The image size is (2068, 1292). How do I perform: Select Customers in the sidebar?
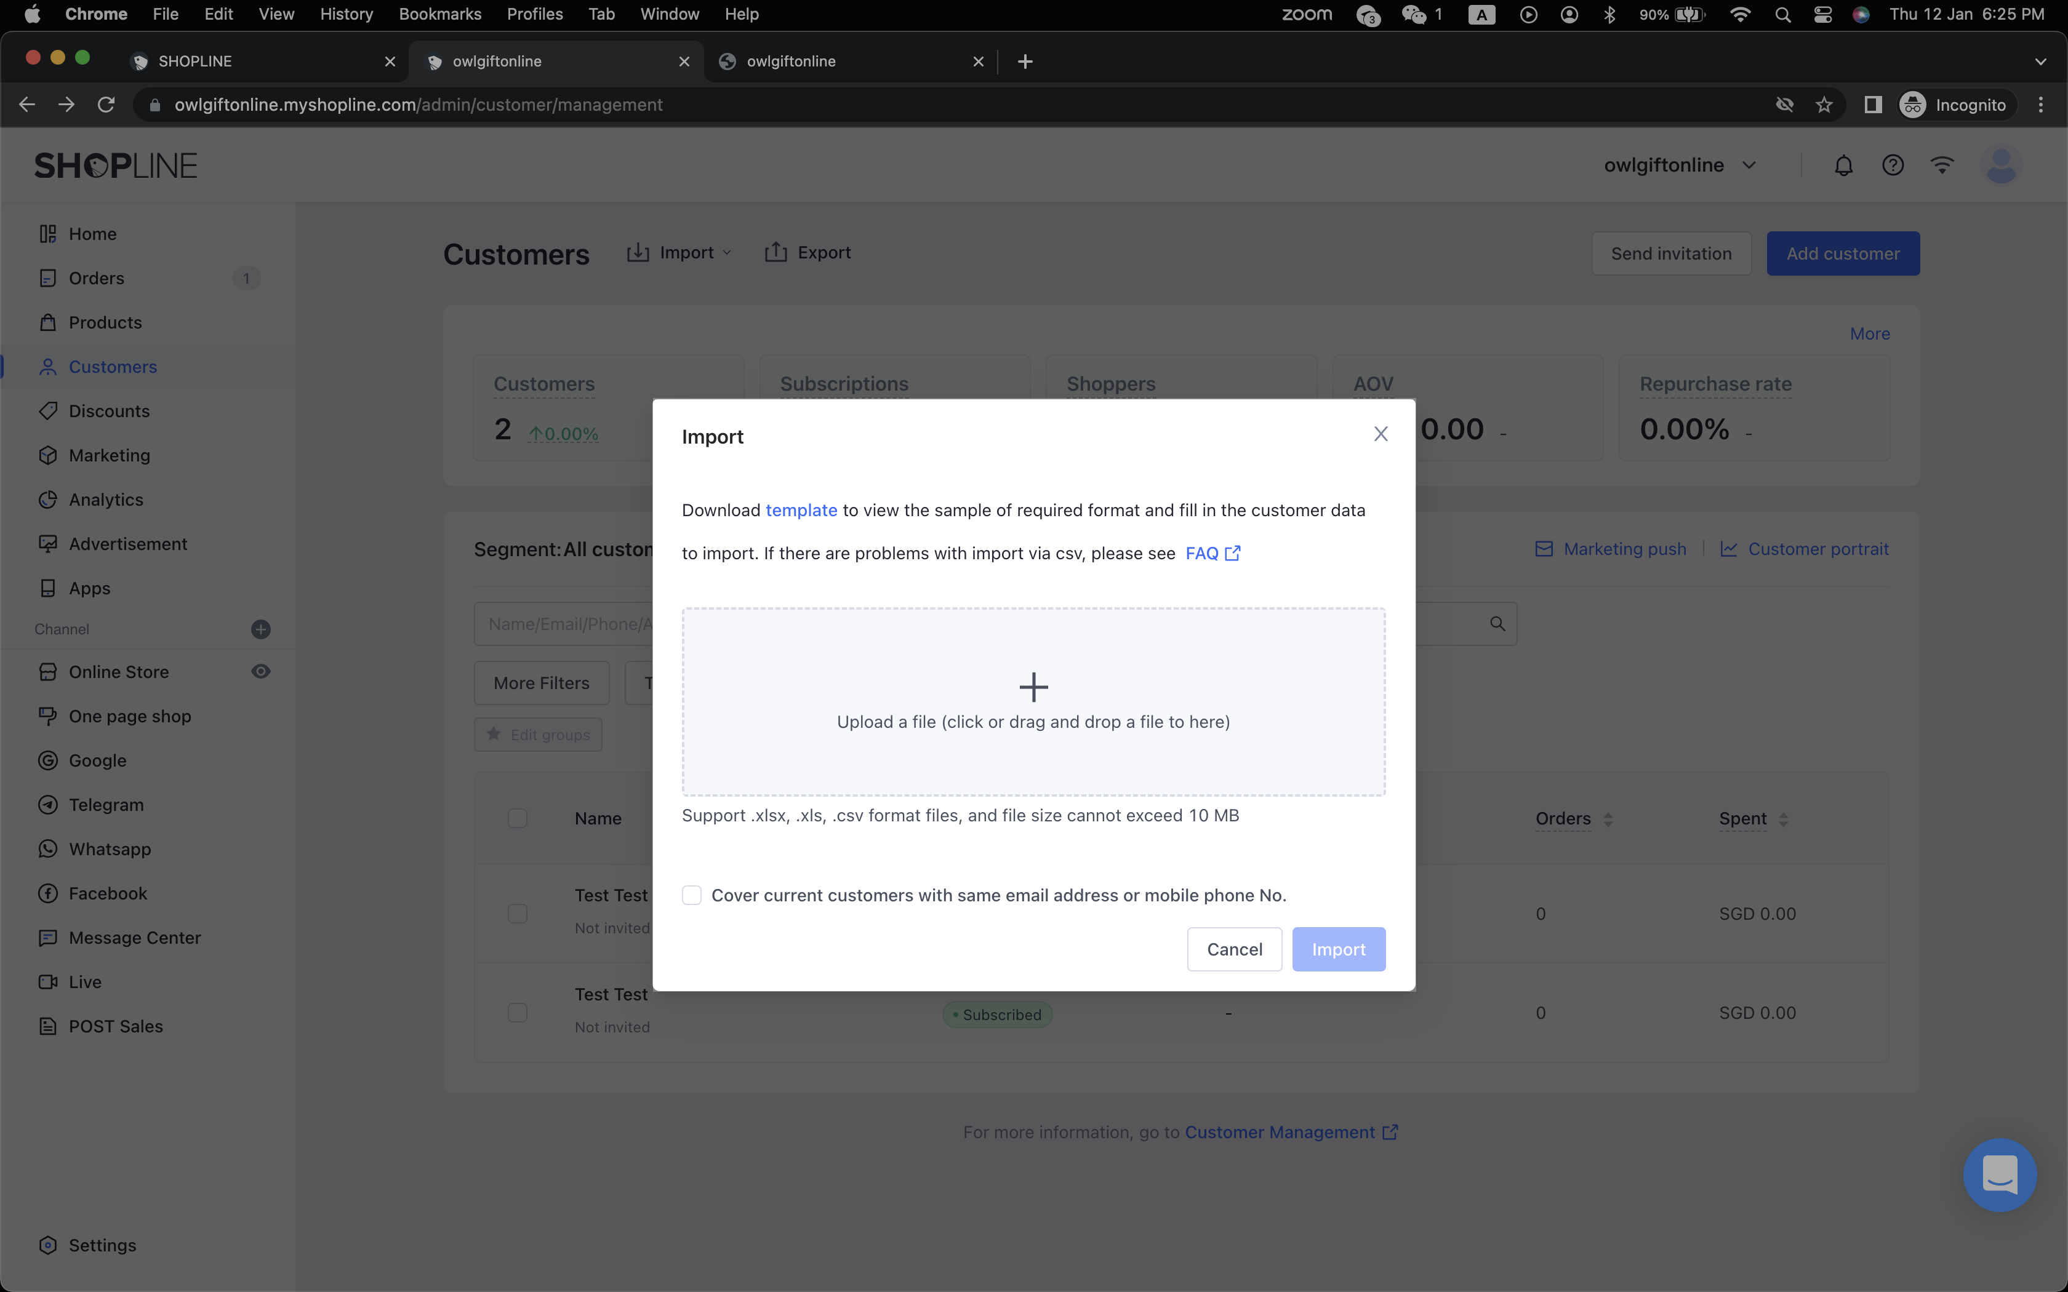(x=113, y=367)
